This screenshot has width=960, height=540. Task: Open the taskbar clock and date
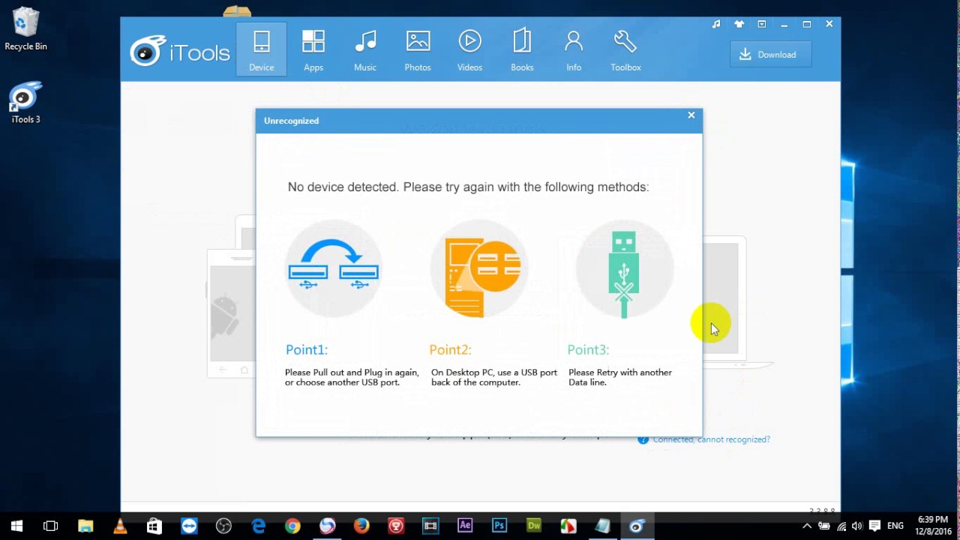(x=933, y=526)
